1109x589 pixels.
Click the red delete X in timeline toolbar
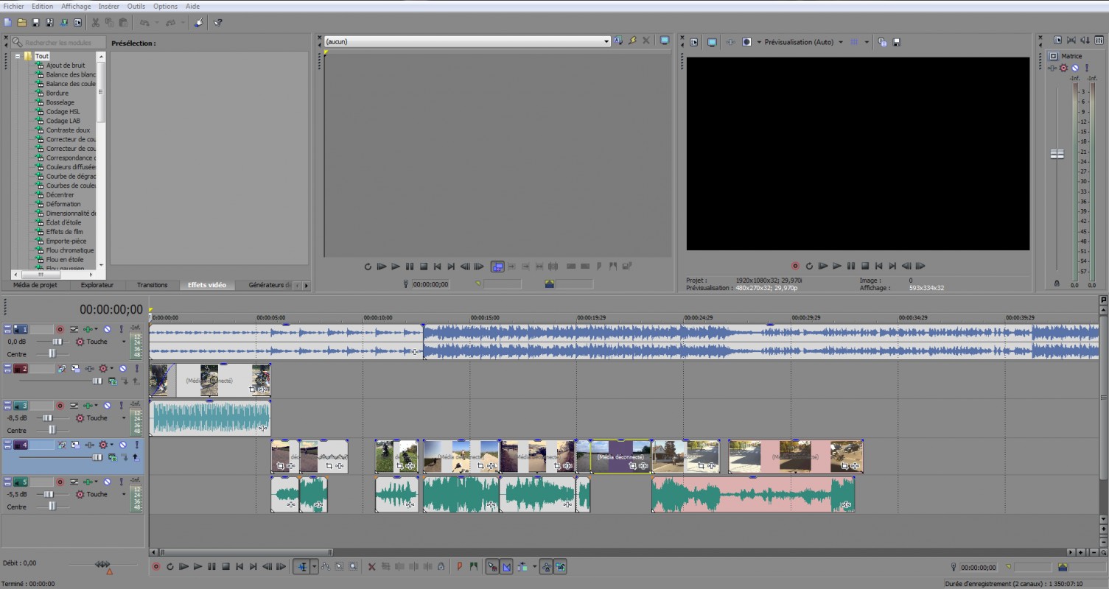(x=371, y=567)
